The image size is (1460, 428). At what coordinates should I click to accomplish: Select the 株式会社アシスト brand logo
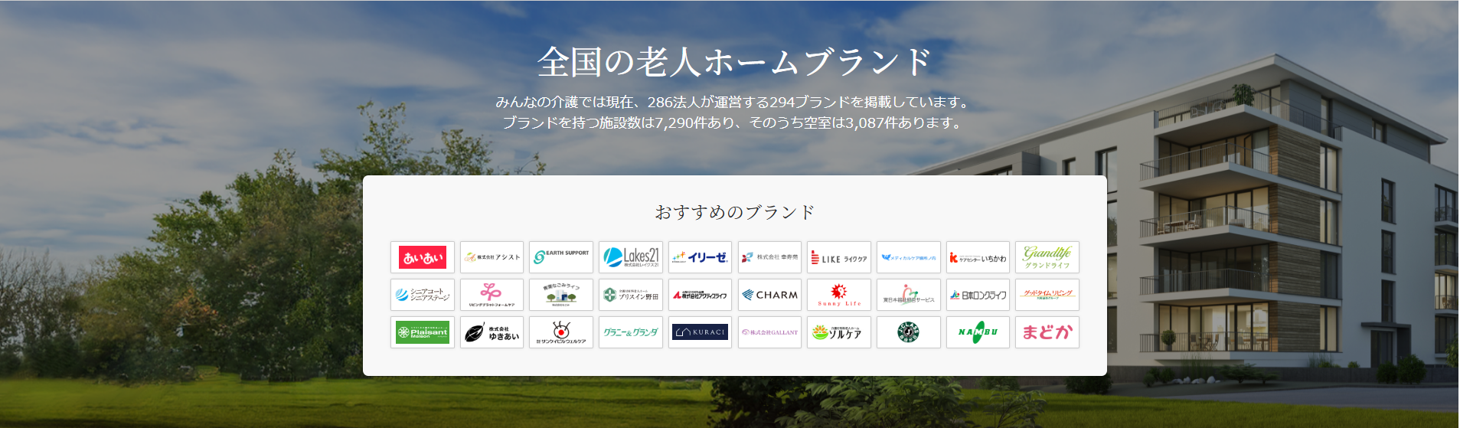click(492, 257)
